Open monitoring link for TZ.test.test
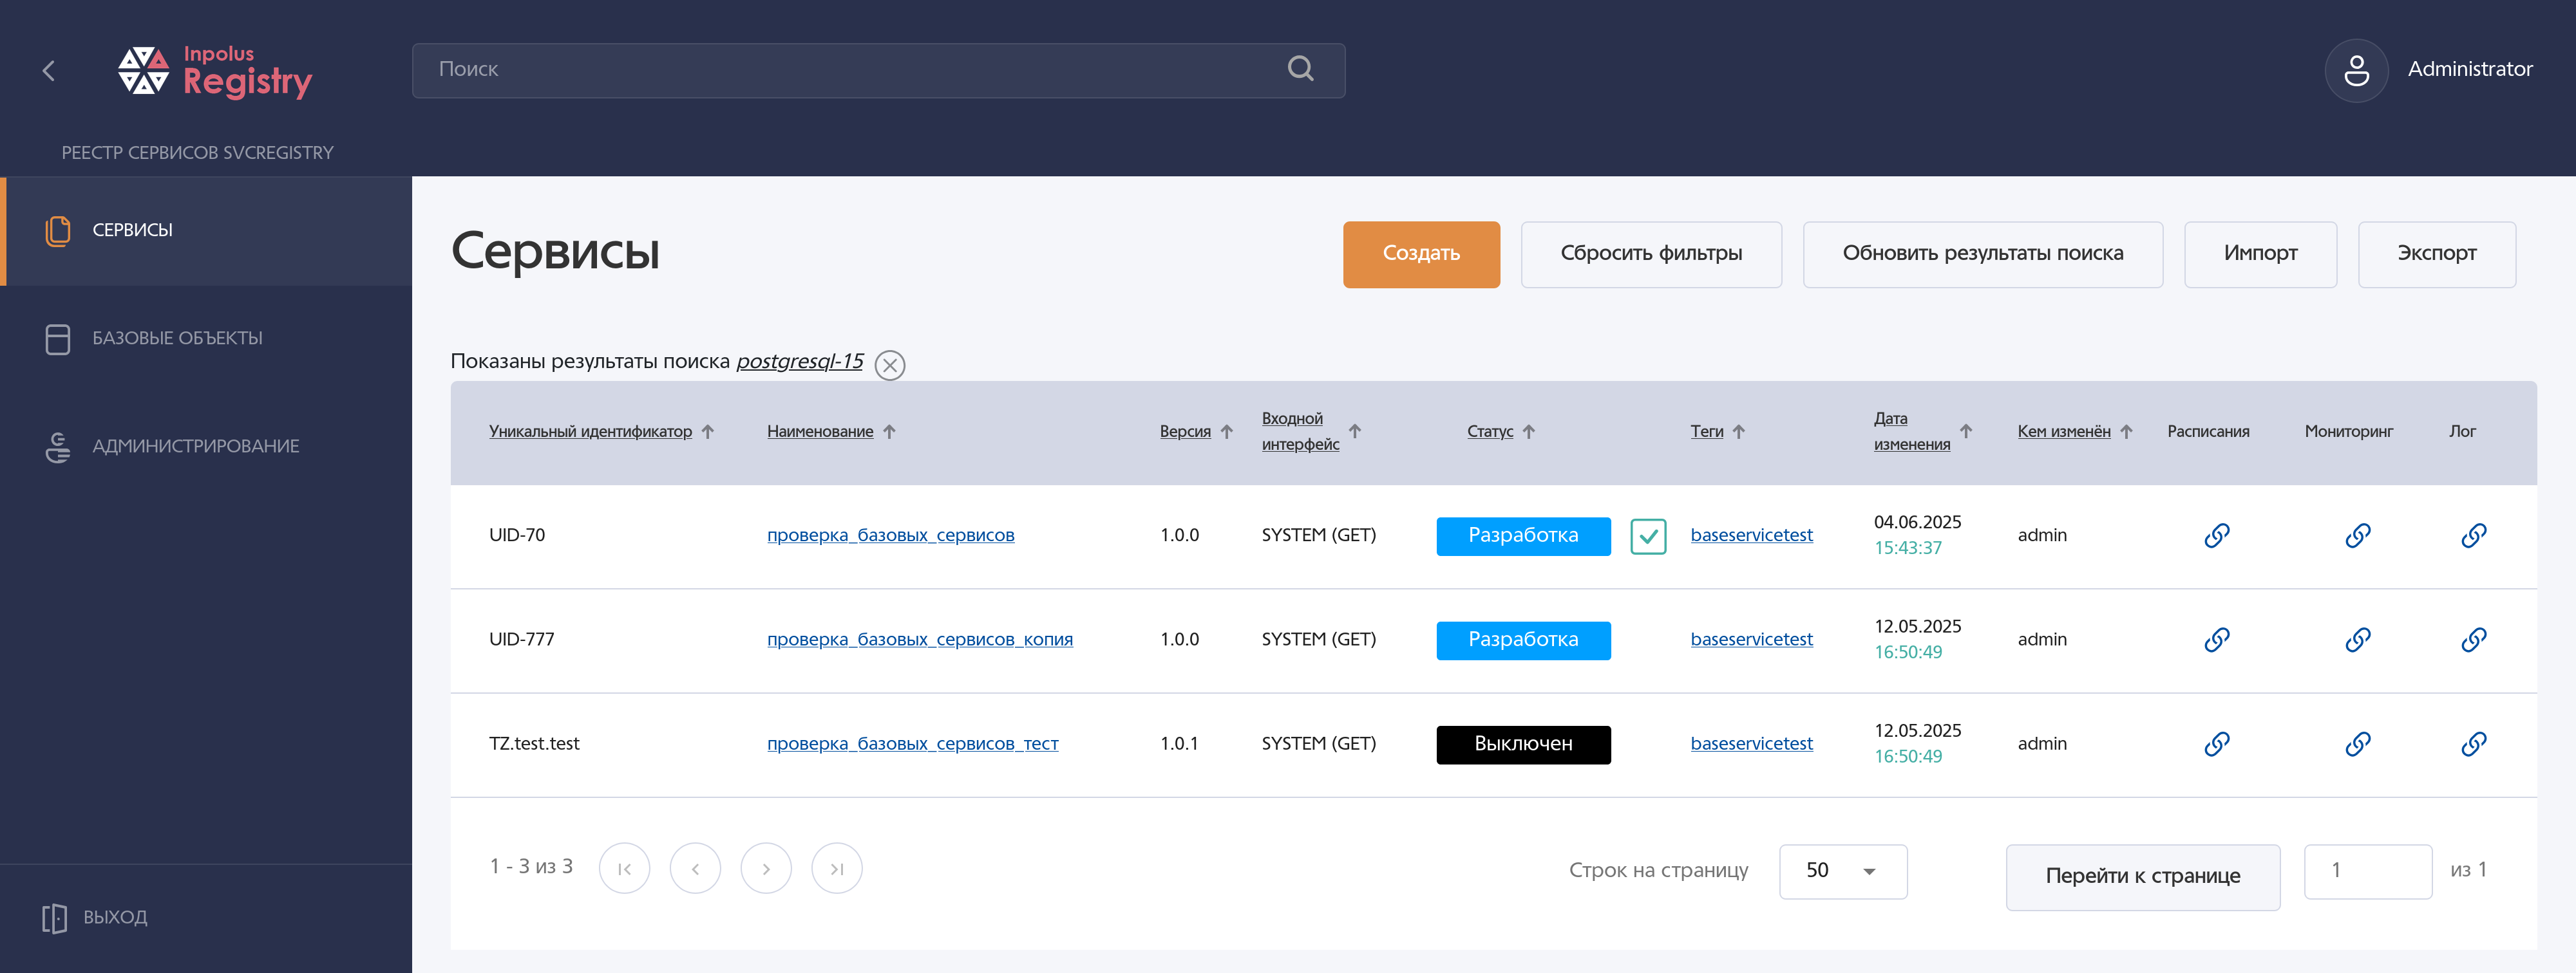The image size is (2576, 973). 2357,745
